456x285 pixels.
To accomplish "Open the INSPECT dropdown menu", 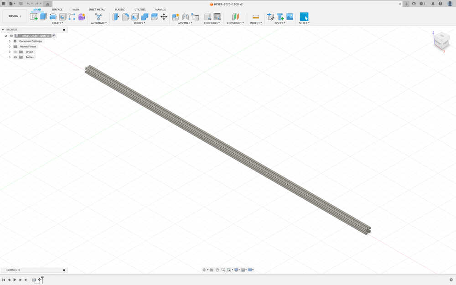I will point(256,23).
